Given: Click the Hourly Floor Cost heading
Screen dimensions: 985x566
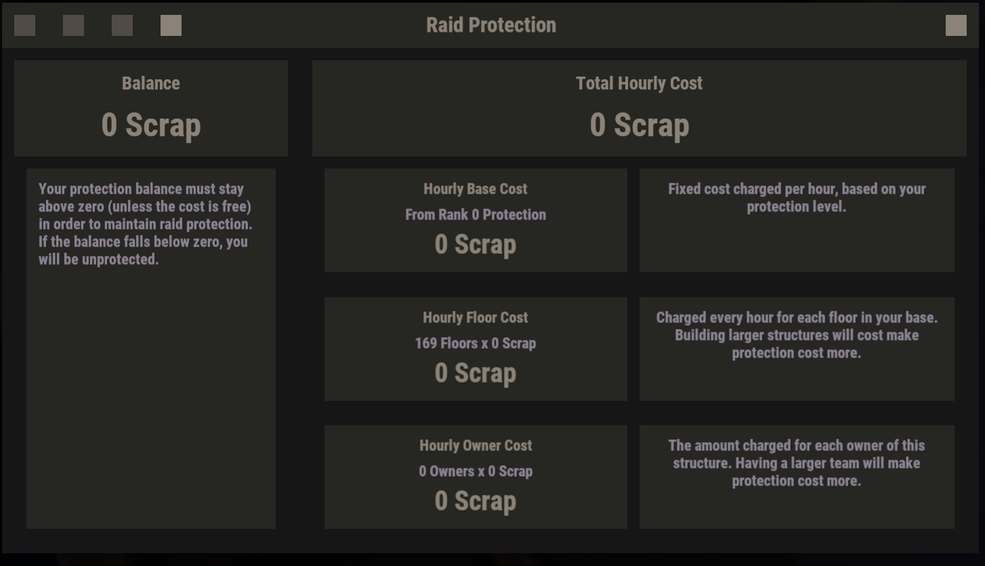Looking at the screenshot, I should click(x=476, y=318).
